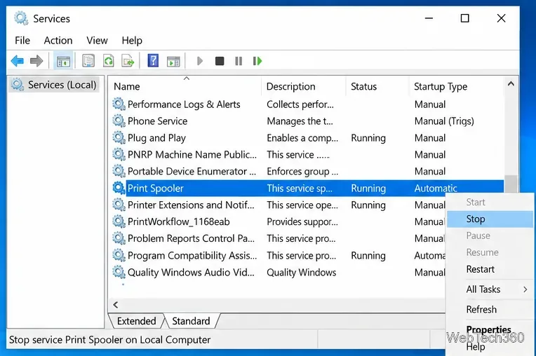Click the green Refresh toolbar icon
The width and height of the screenshot is (536, 356).
pyautogui.click(x=108, y=61)
